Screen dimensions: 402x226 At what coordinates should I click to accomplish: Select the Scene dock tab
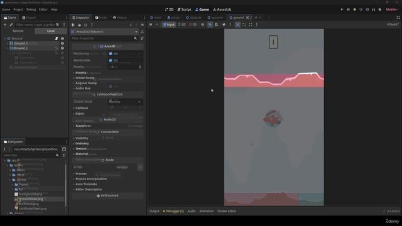coord(10,18)
